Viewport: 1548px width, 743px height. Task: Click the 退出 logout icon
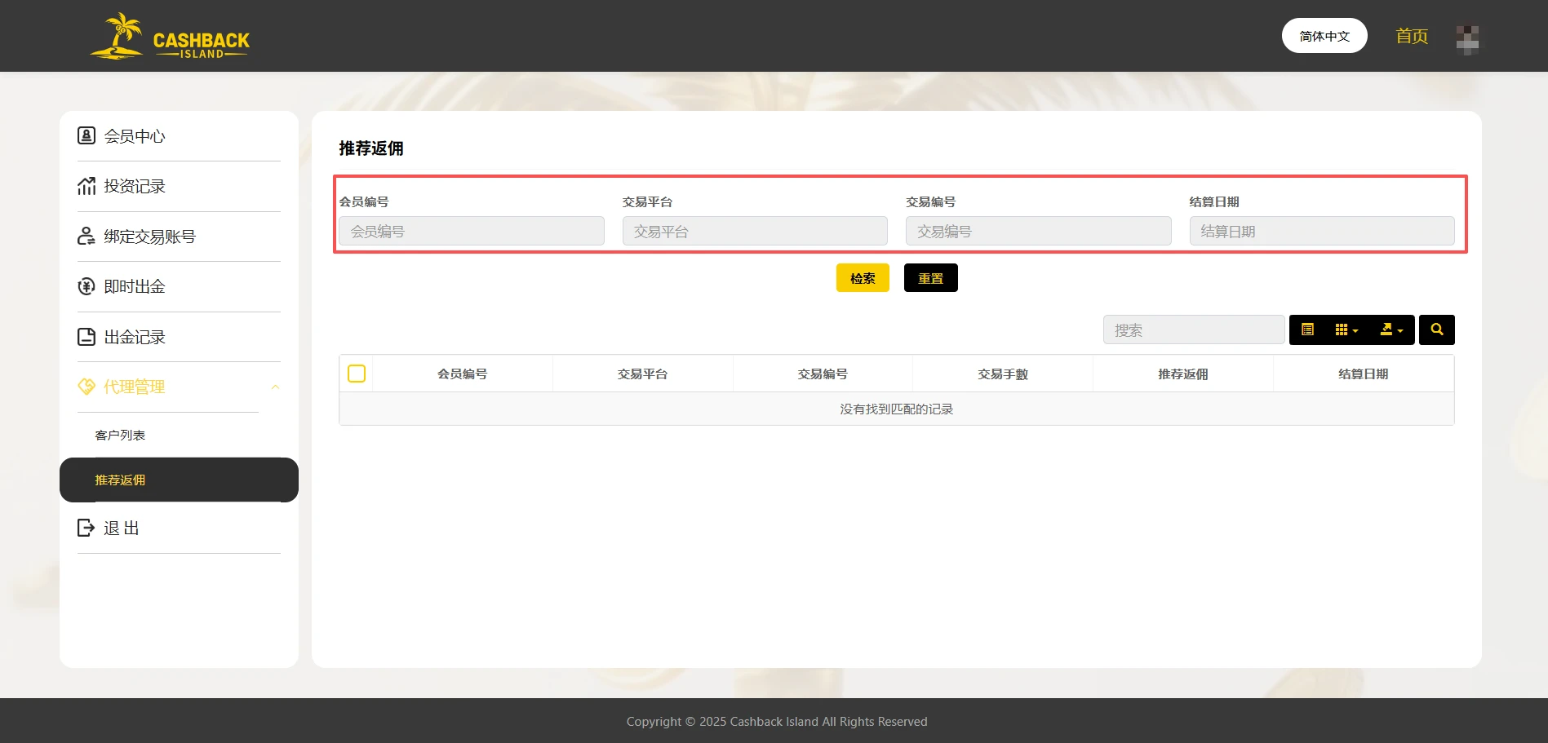point(86,528)
